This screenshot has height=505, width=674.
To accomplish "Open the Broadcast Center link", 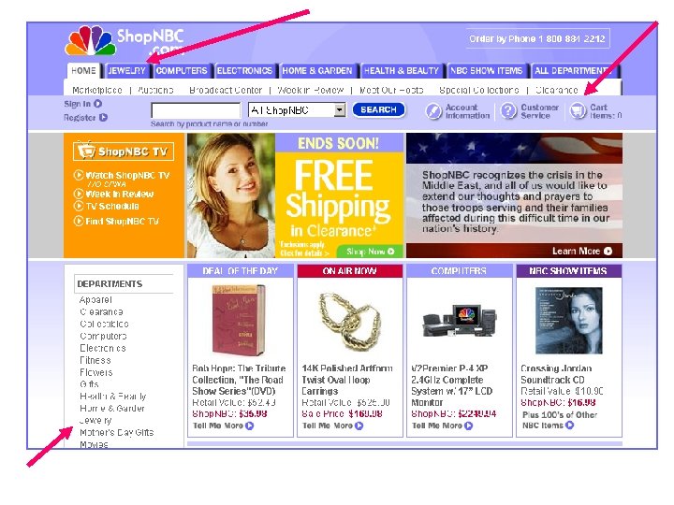I will [226, 90].
